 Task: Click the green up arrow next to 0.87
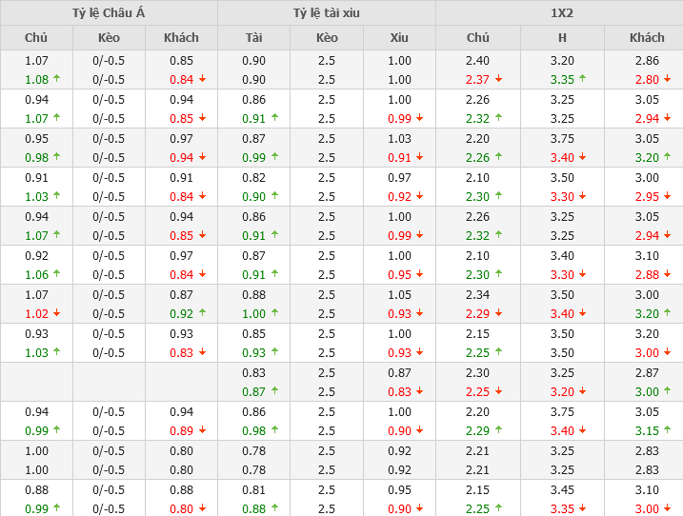tap(275, 392)
